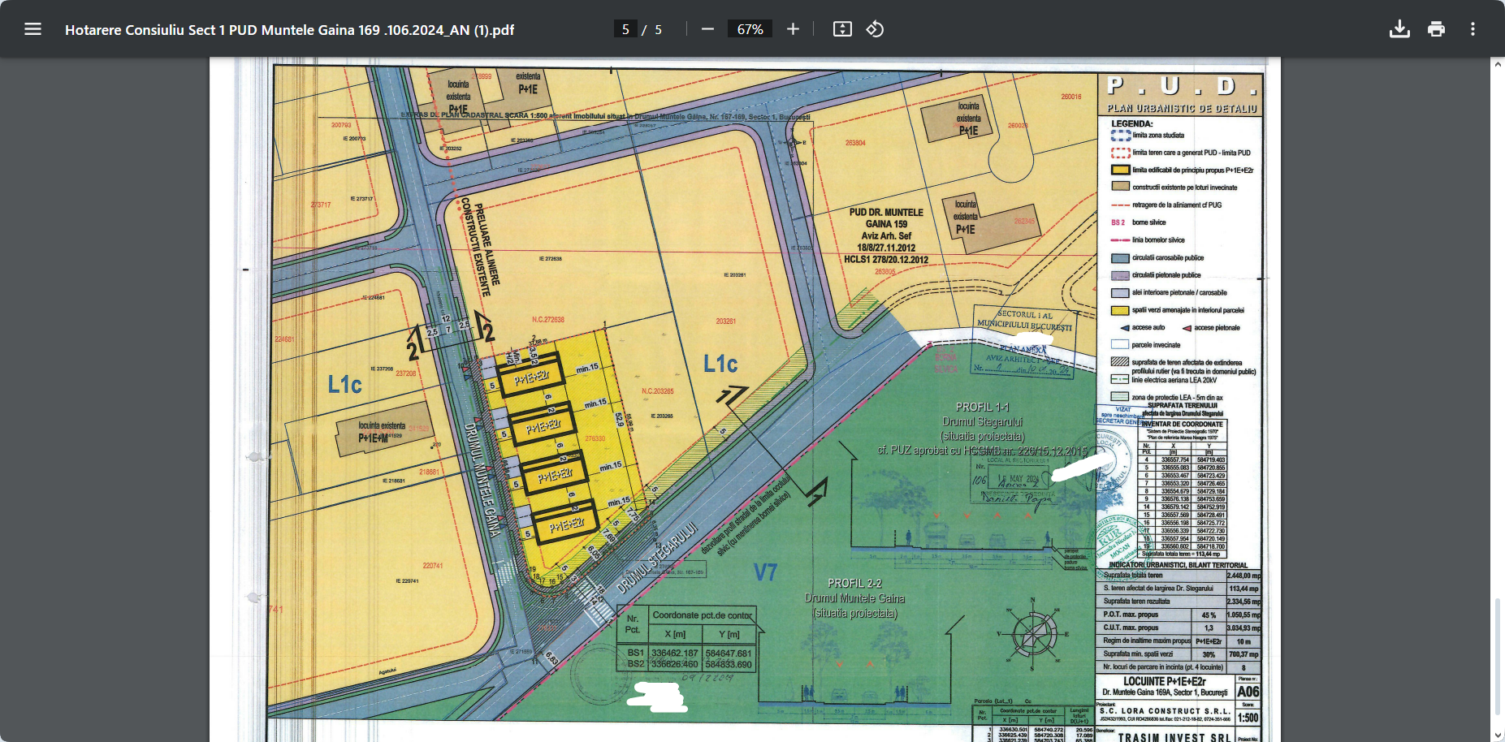This screenshot has height=742, width=1505.
Task: Click legend swatch for circulatii carosabile publice
Action: tap(1120, 258)
